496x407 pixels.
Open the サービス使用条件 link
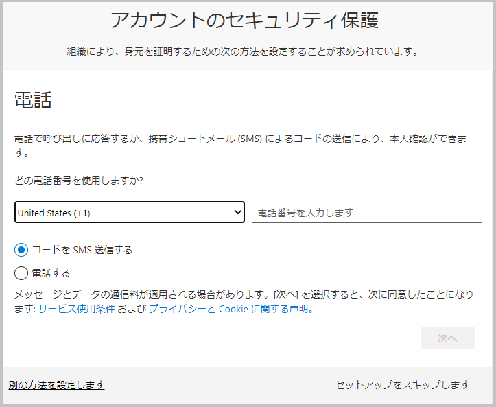click(76, 309)
